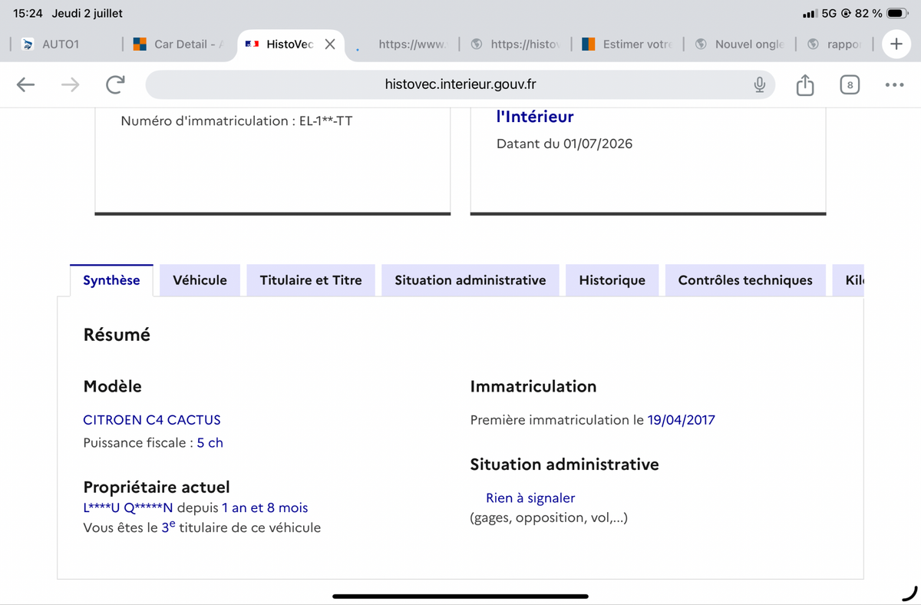Add a new tab with the plus icon

896,44
